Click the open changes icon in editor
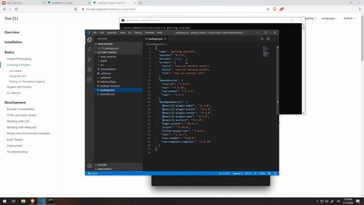 tap(262, 39)
